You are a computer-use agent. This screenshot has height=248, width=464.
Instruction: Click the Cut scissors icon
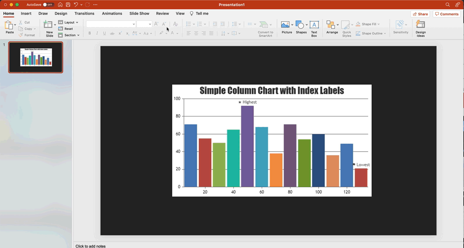(21, 22)
